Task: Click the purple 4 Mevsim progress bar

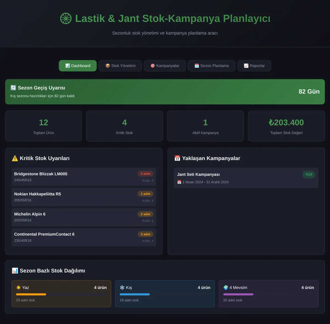Action: tap(238, 294)
